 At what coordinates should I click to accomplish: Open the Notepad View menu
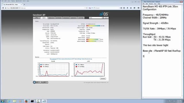[x=155, y=4]
